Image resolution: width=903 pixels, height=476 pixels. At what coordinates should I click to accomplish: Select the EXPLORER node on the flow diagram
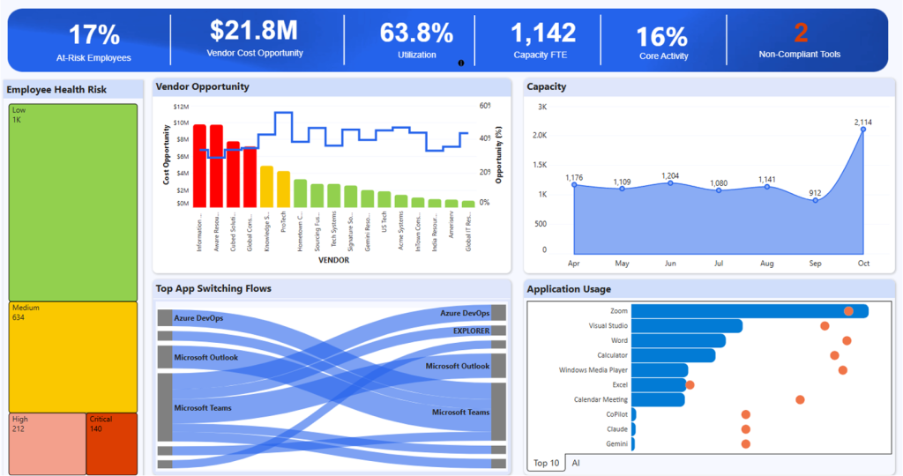499,331
